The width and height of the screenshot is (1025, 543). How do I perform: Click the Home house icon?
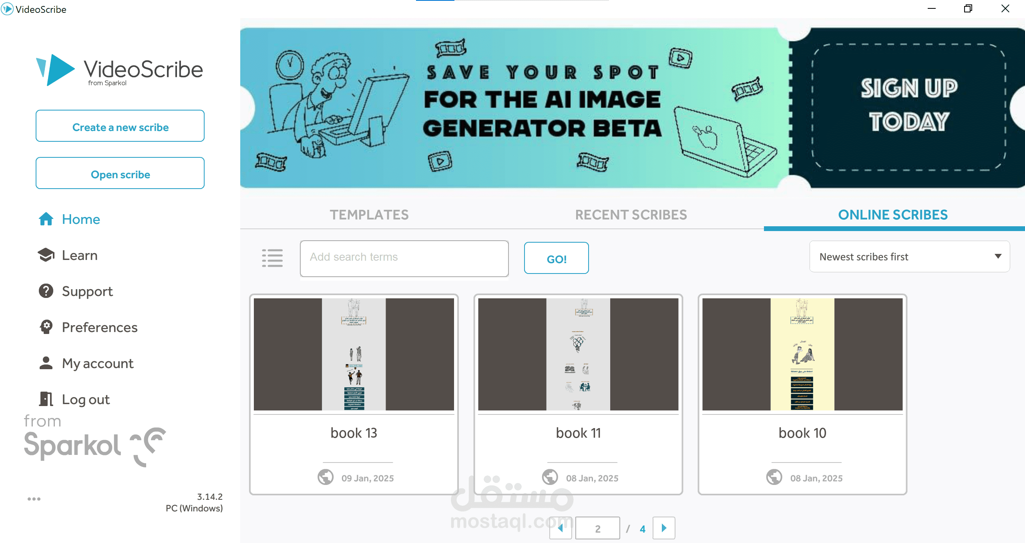point(46,219)
